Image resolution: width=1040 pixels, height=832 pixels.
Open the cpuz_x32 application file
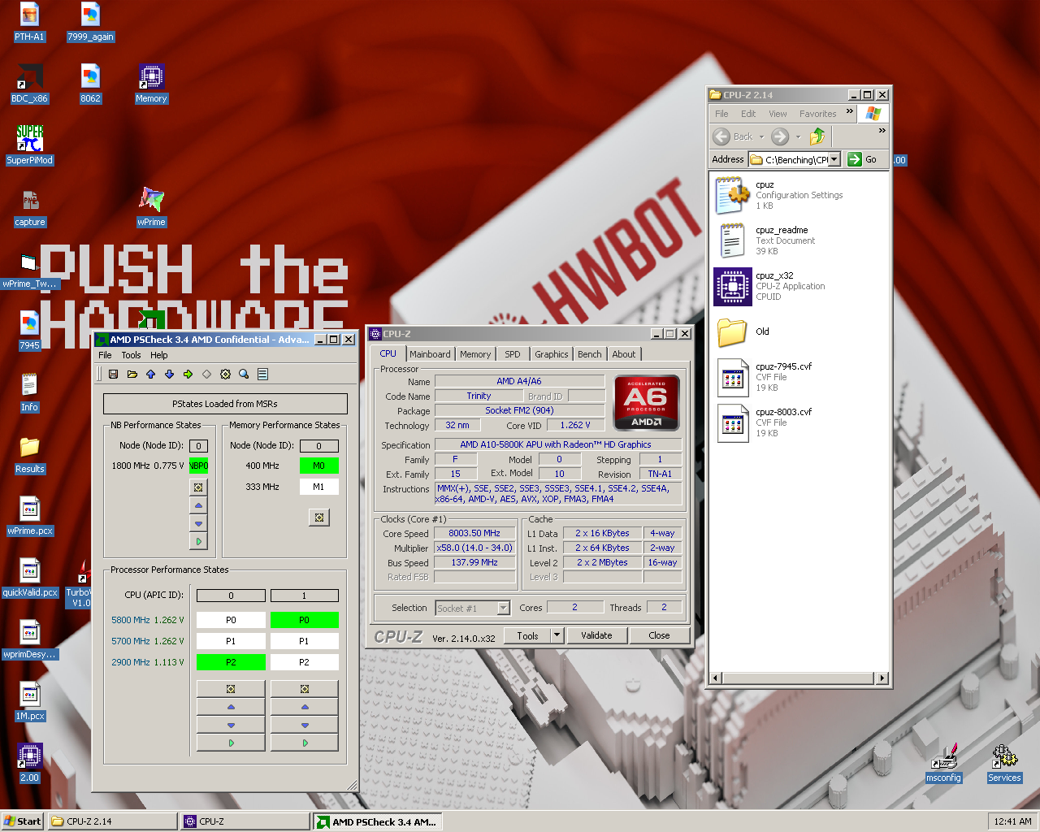tap(733, 287)
